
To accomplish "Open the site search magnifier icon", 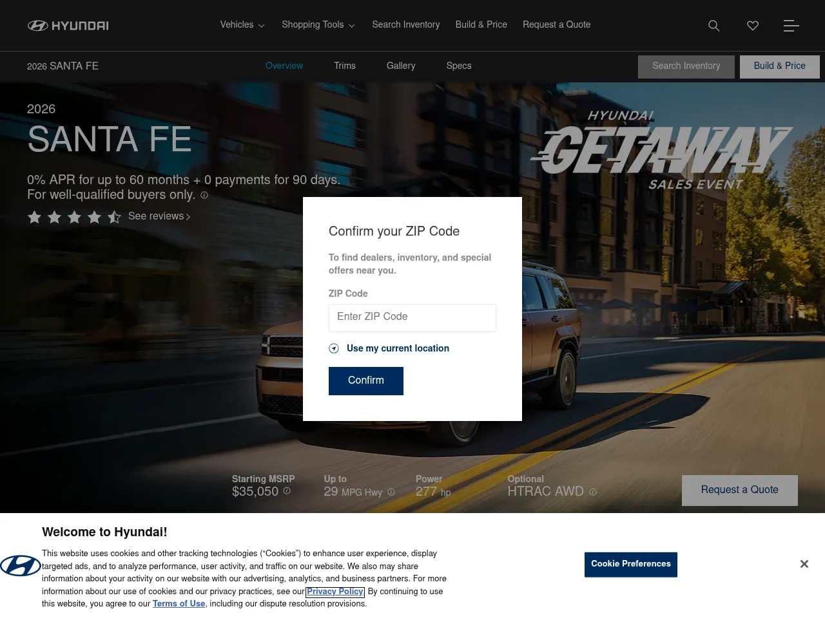I will 713,26.
